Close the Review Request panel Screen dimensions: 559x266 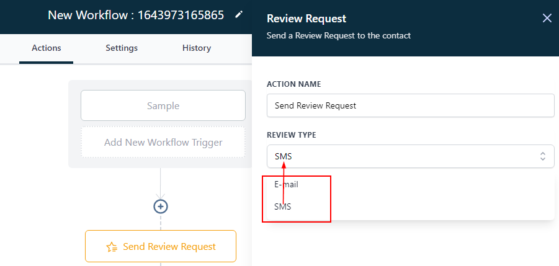point(547,18)
